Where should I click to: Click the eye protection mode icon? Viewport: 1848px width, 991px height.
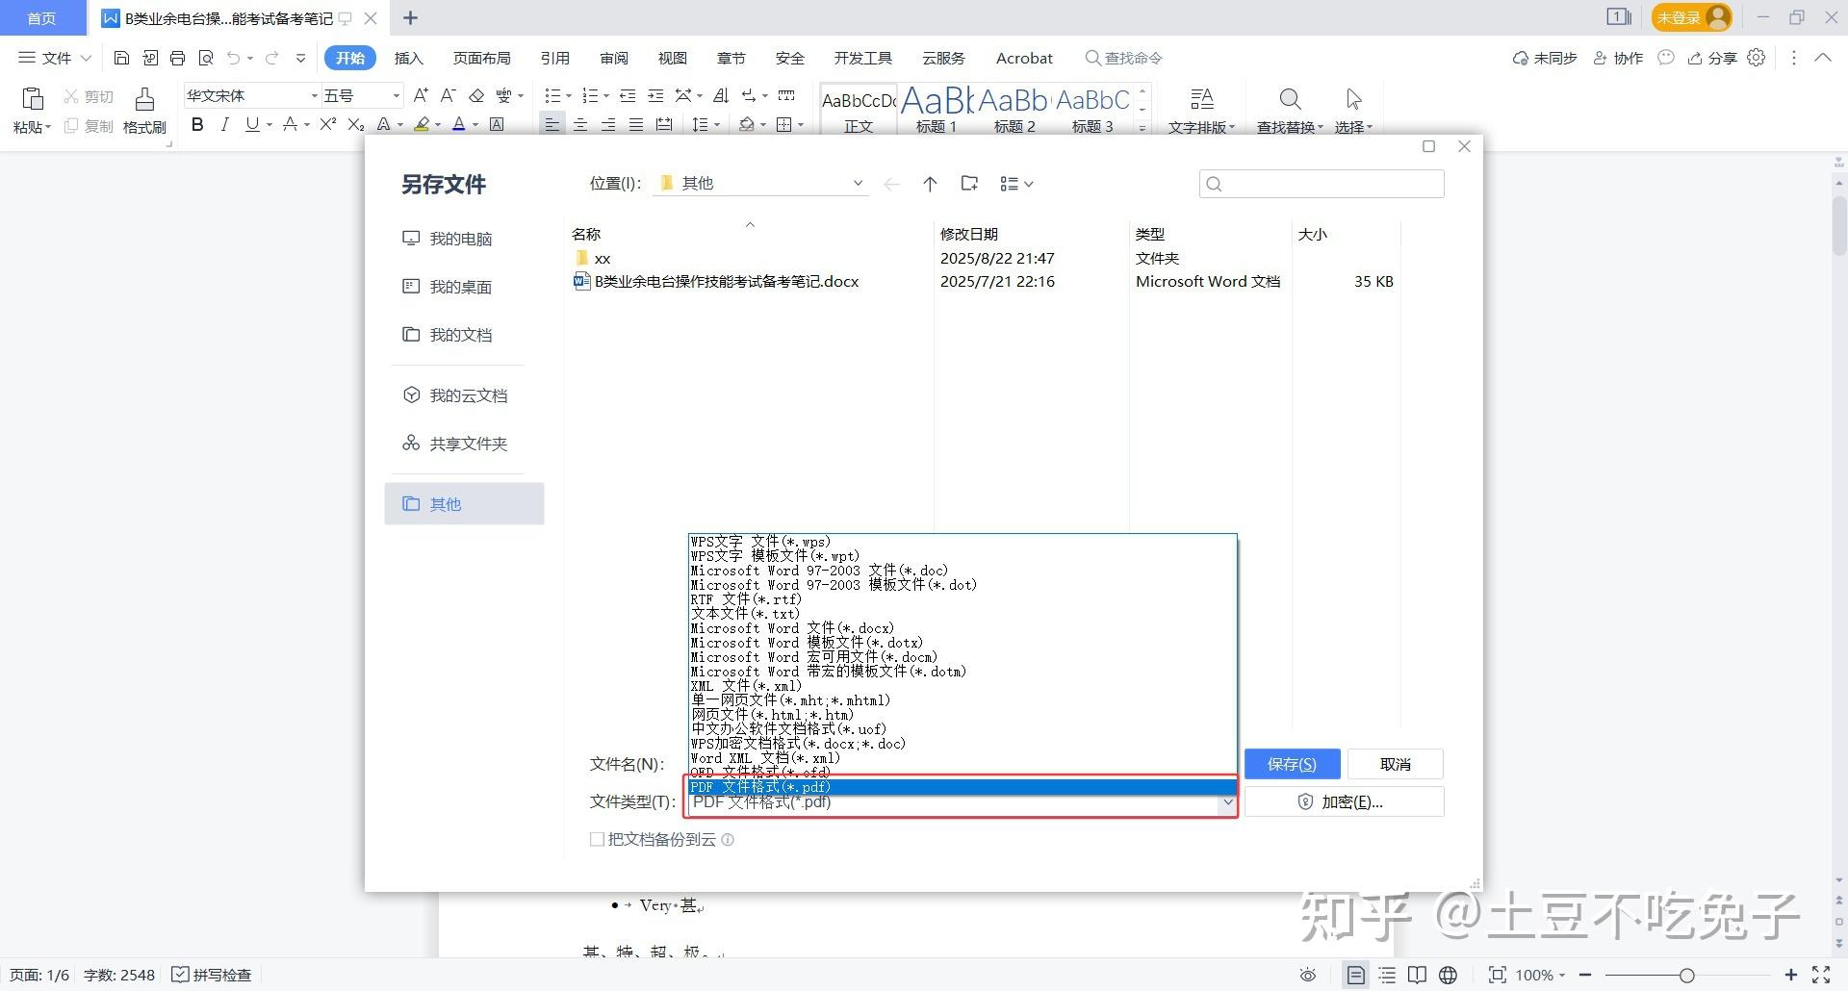(x=1307, y=975)
